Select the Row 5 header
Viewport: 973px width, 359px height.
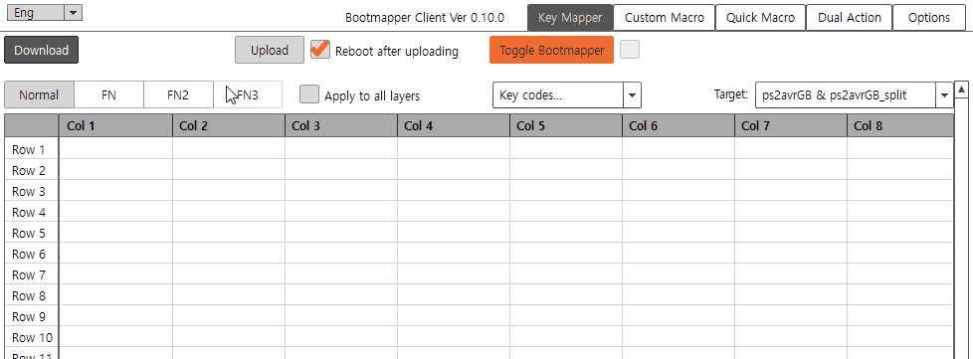point(31,233)
